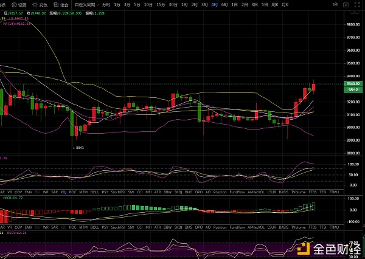The image size is (365, 259).
Task: Select the 2时 timeframe
Action: [x=195, y=5]
